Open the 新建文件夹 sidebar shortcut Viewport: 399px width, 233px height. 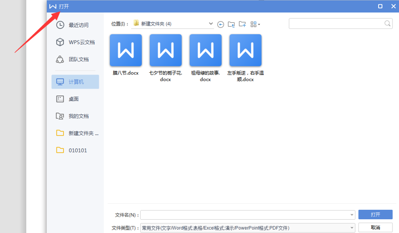[x=75, y=133]
